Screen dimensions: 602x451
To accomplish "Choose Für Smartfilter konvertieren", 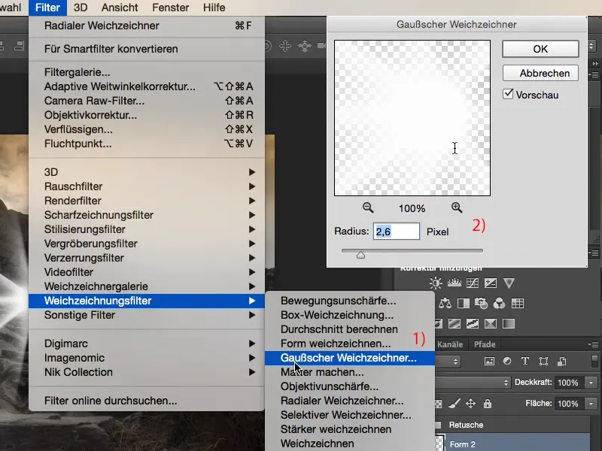I will pyautogui.click(x=147, y=49).
